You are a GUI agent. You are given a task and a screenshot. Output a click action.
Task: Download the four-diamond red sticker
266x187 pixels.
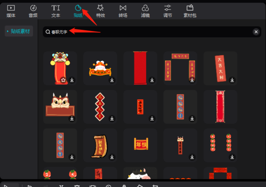pos(112,119)
